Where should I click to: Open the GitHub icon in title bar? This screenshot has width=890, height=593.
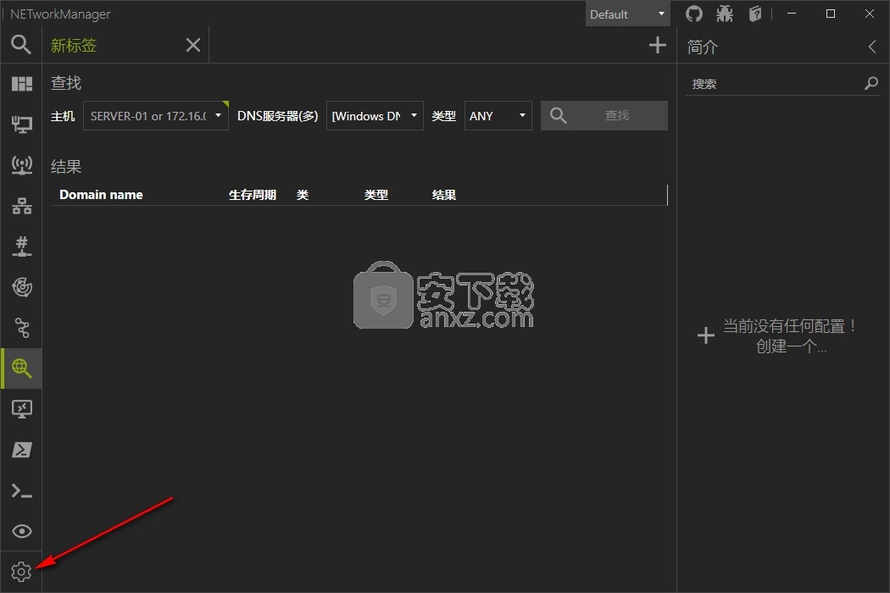tap(693, 14)
